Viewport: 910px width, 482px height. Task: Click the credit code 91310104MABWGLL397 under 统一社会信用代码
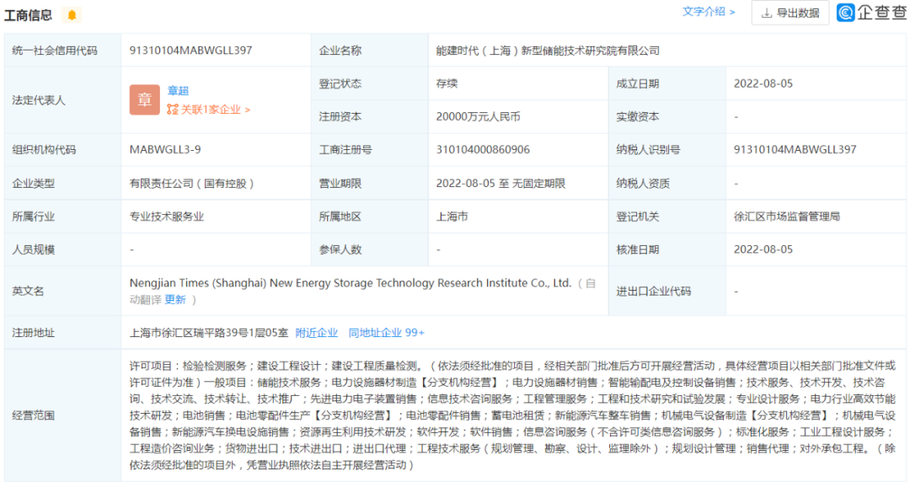tap(190, 51)
